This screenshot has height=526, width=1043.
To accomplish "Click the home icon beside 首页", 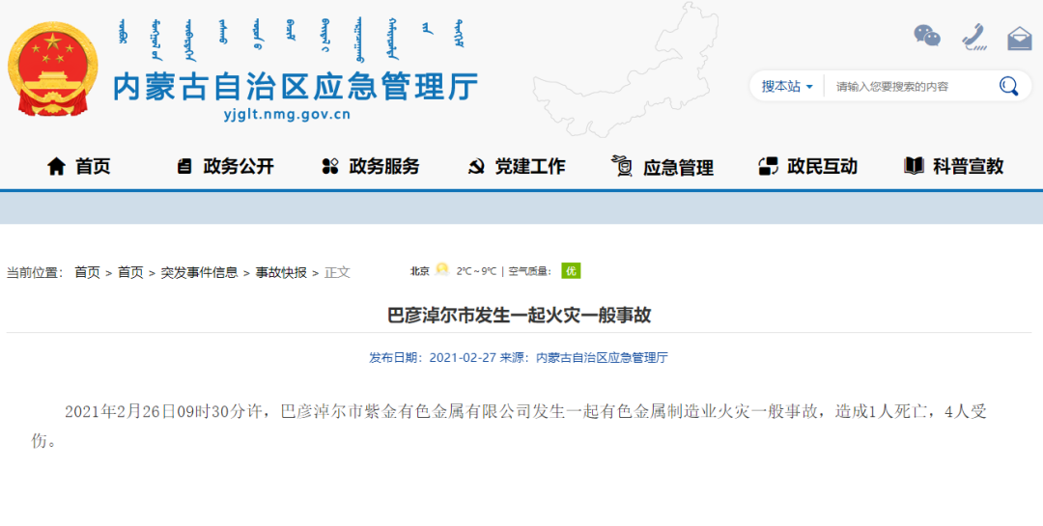I will 57,166.
